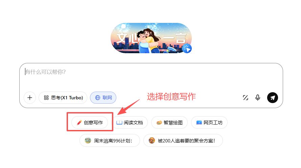This screenshot has width=301, height=168.
Task: Click the paint palette icon for 智慧绘图
Action: tap(159, 123)
